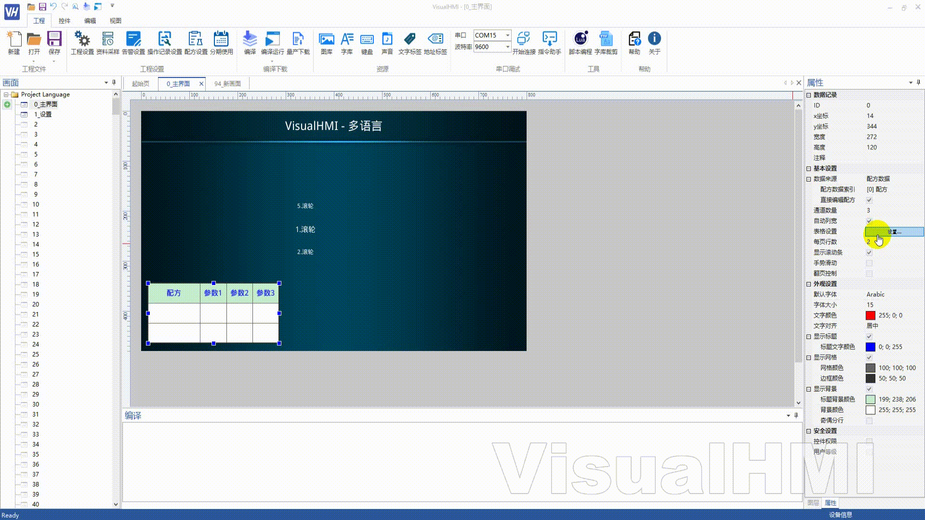Collapse the 基本设置 property section

point(809,169)
